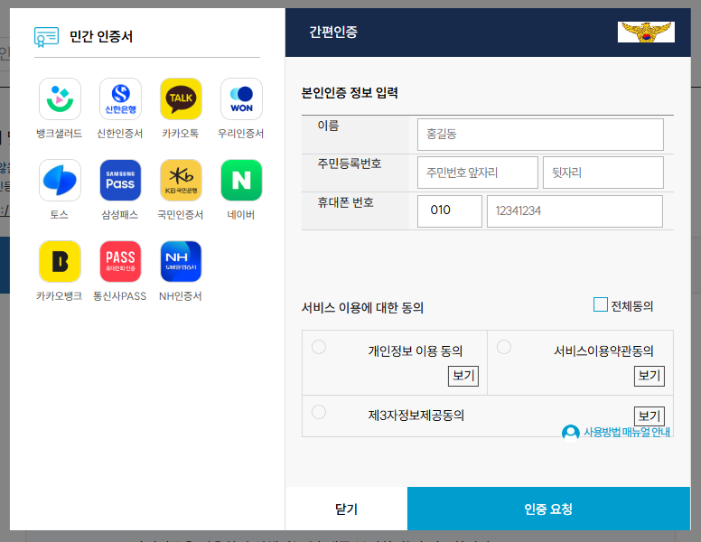The image size is (701, 542).
Task: Click the 본인인증 정보 입력 heading
Action: click(x=350, y=93)
